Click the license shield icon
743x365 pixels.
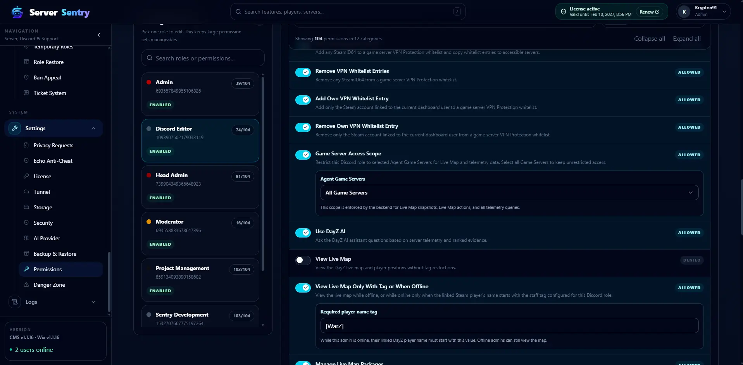point(564,12)
